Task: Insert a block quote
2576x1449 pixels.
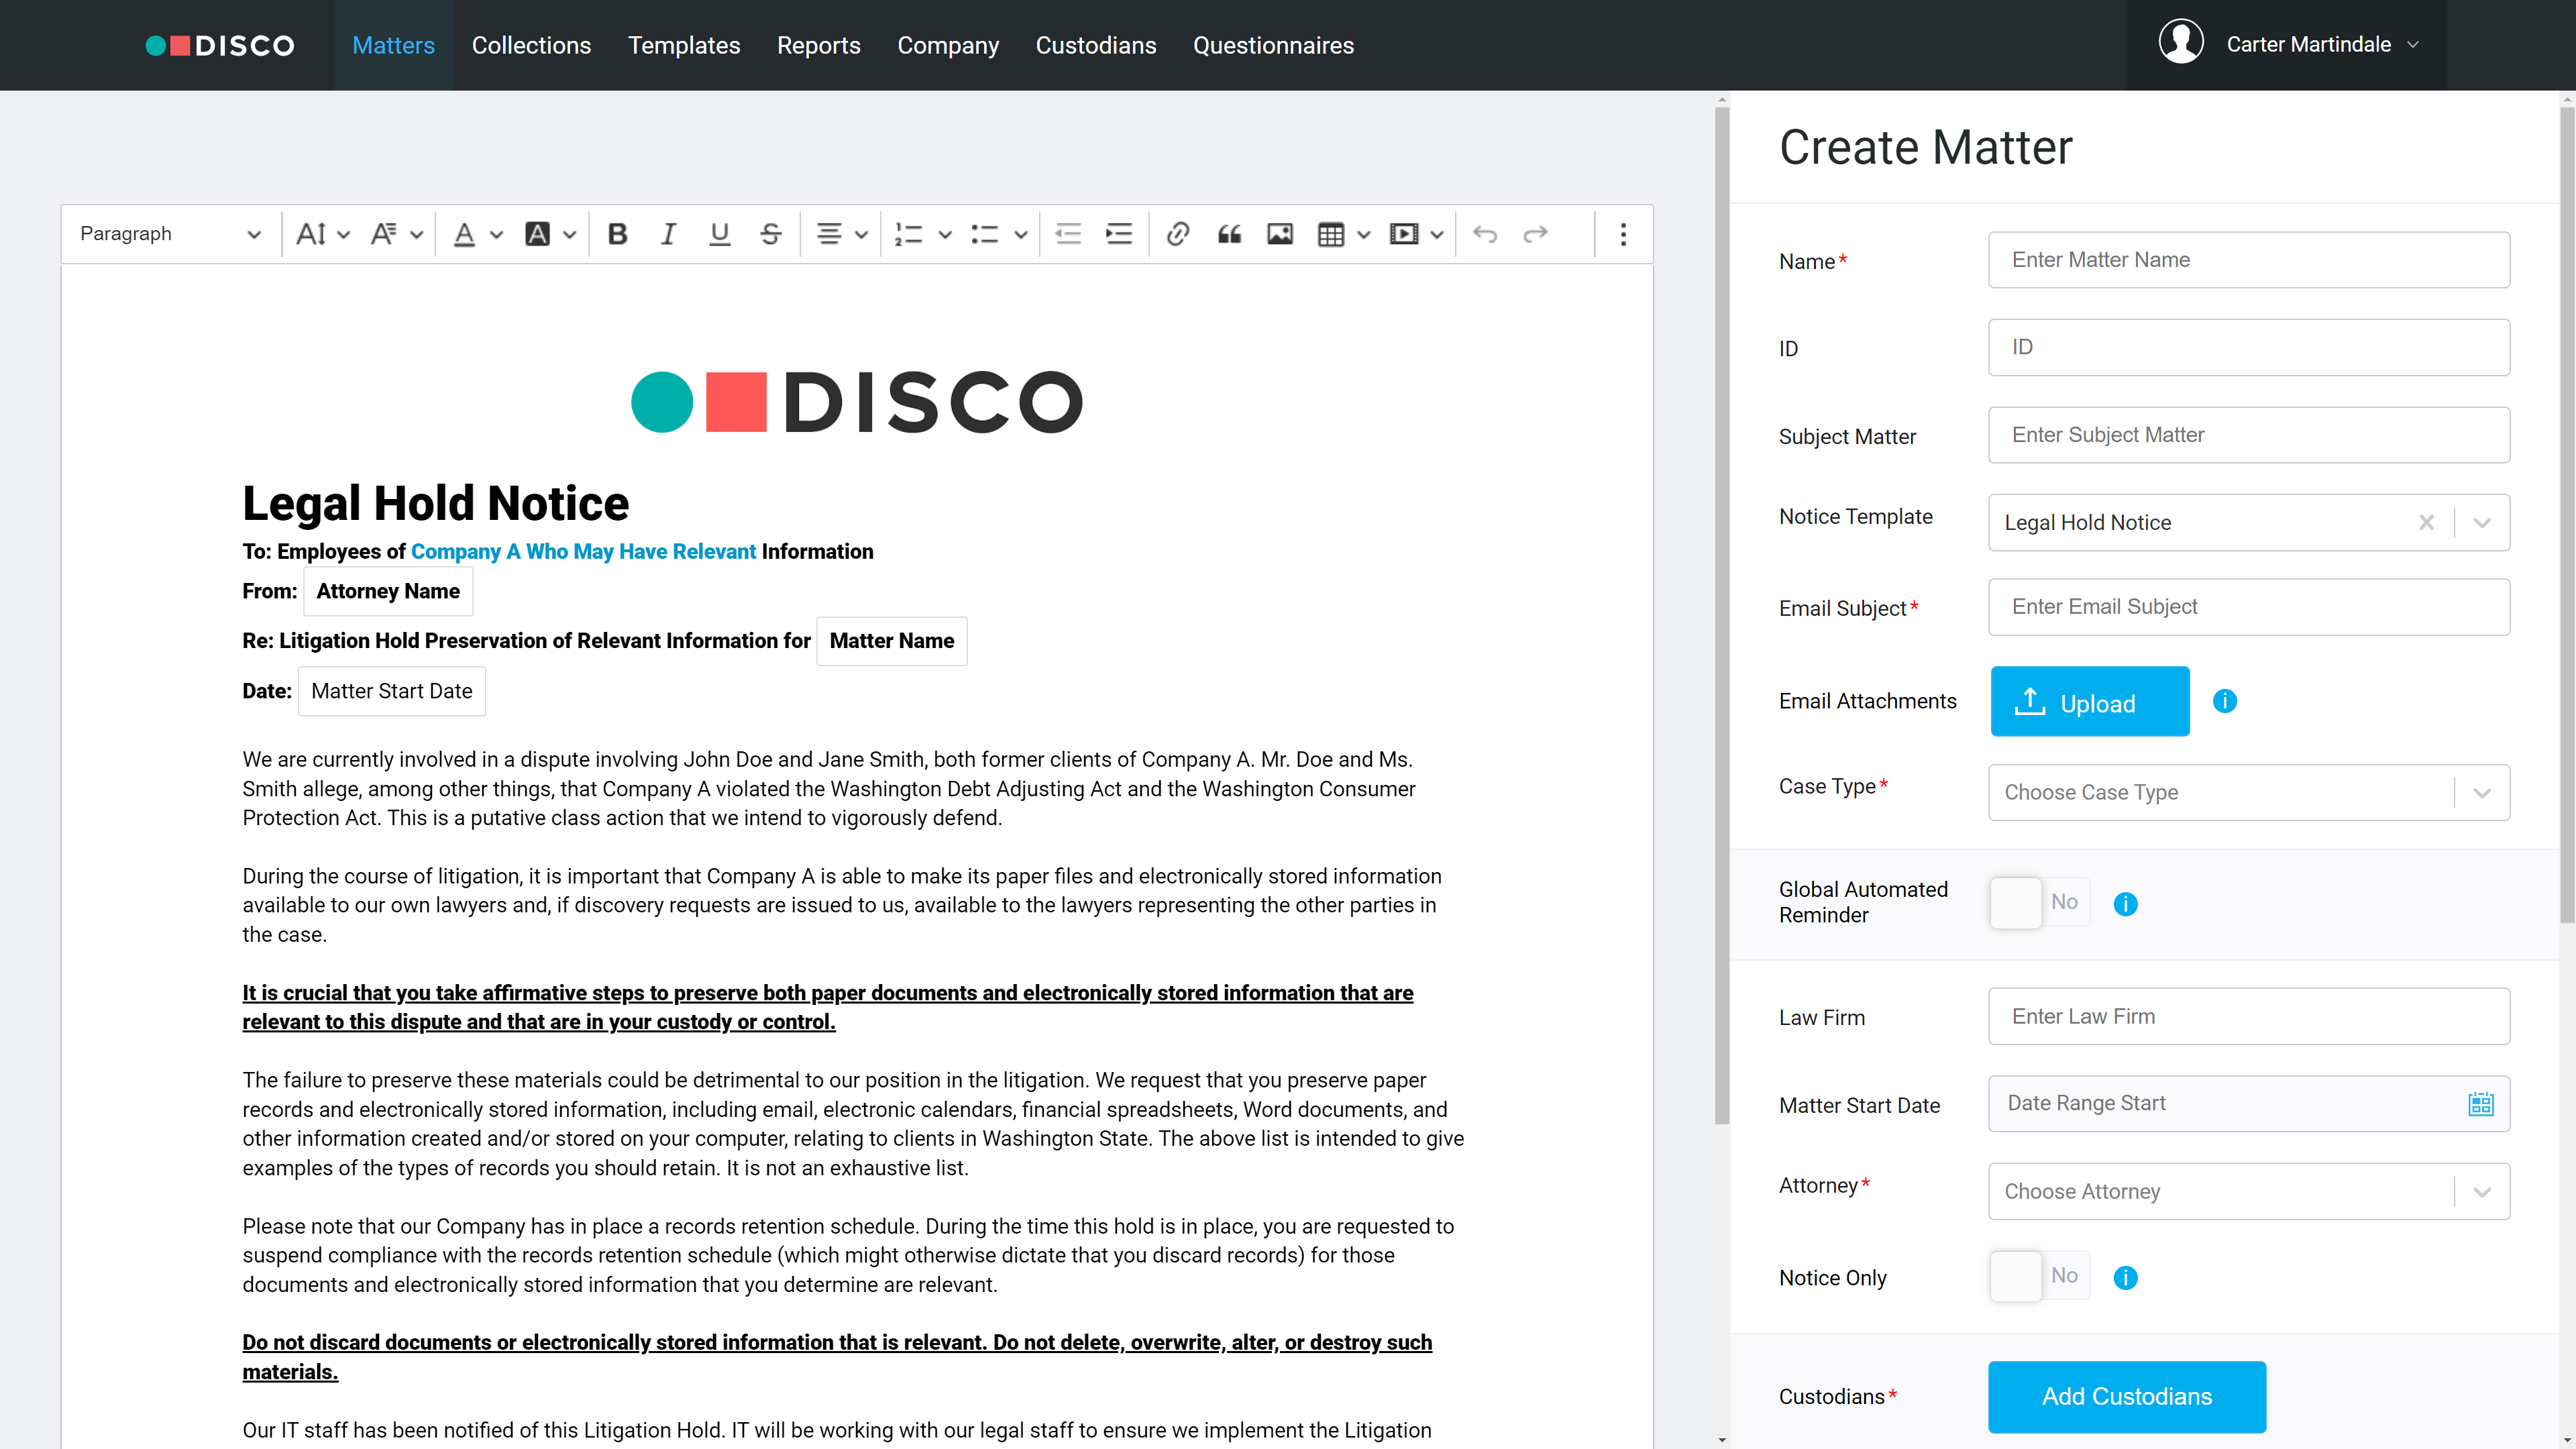Action: tap(1229, 234)
